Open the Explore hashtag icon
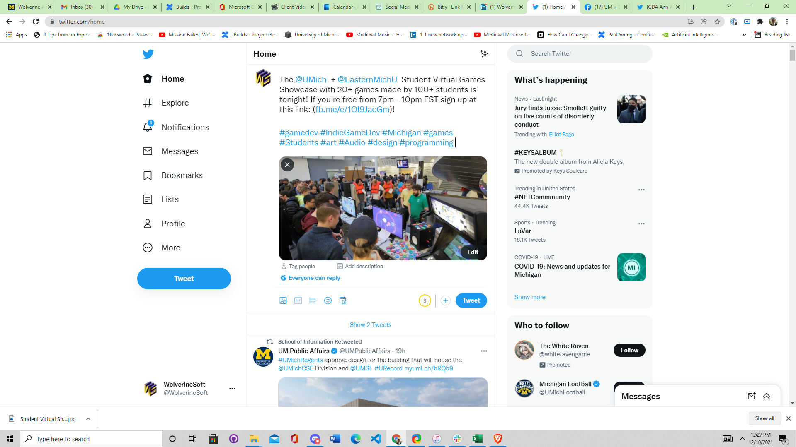796x447 pixels. coord(148,103)
